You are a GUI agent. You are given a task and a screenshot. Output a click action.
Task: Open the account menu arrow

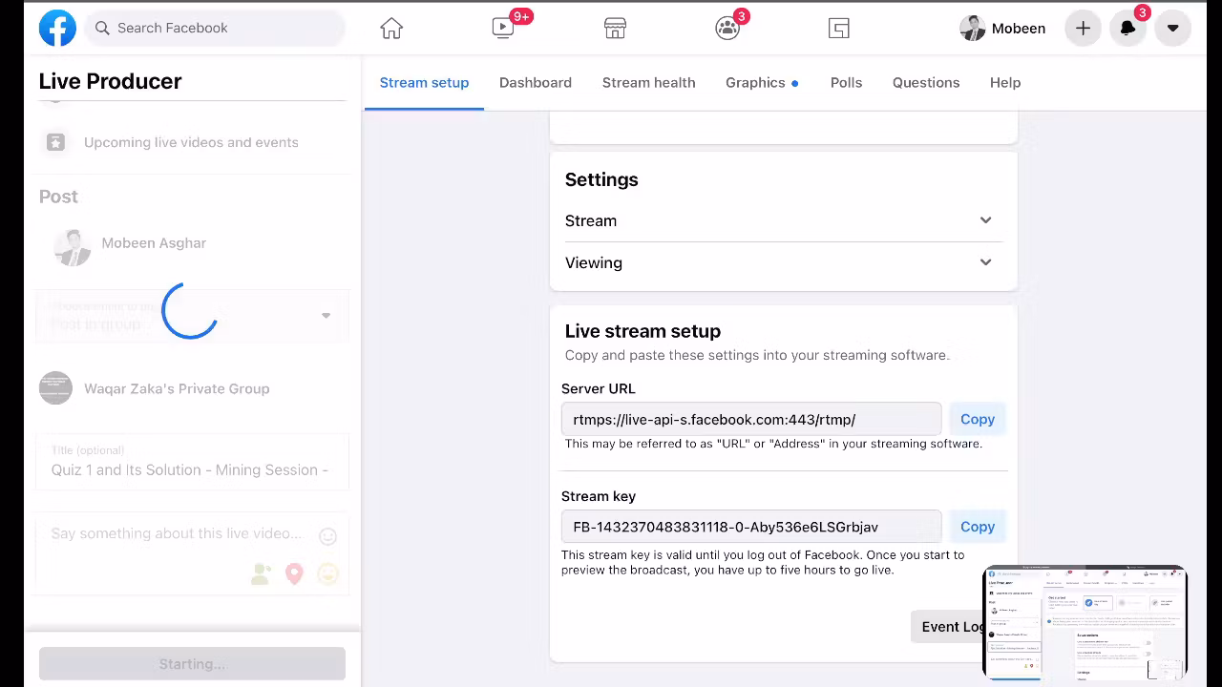[1172, 29]
